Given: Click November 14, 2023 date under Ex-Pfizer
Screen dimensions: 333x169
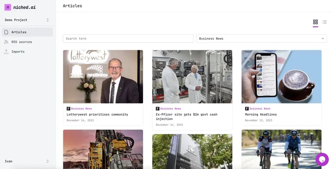Looking at the screenshot, I should [169, 125].
